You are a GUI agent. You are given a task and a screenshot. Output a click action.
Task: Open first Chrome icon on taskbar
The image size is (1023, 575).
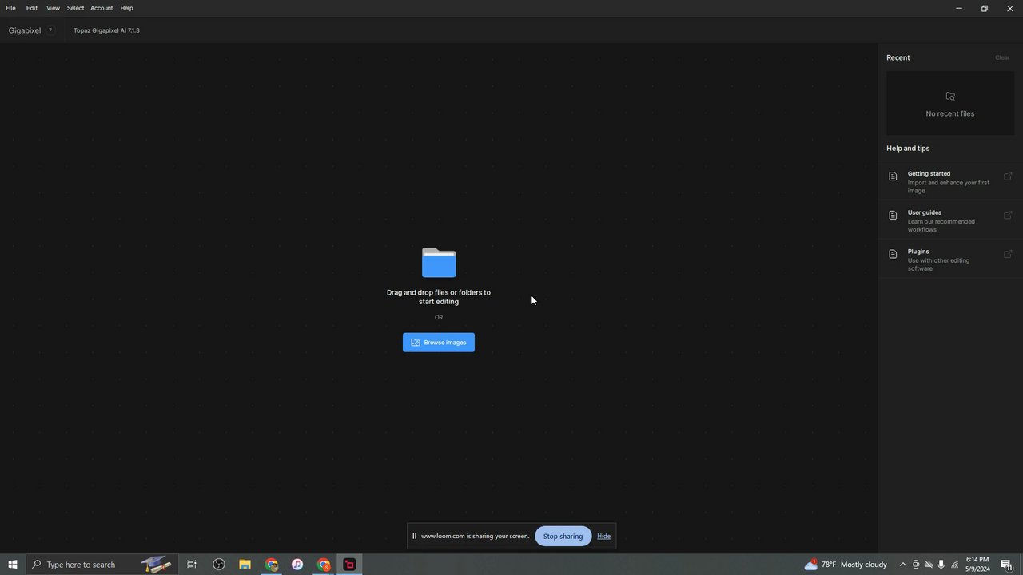coord(271,565)
